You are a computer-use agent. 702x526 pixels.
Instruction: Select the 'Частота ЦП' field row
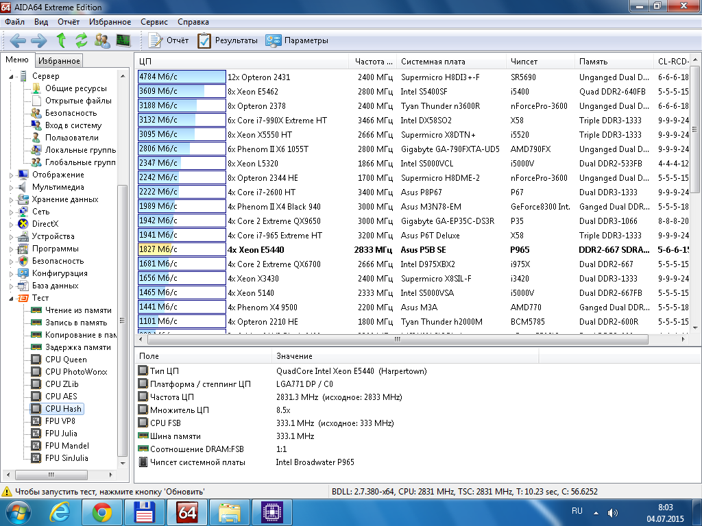point(337,397)
